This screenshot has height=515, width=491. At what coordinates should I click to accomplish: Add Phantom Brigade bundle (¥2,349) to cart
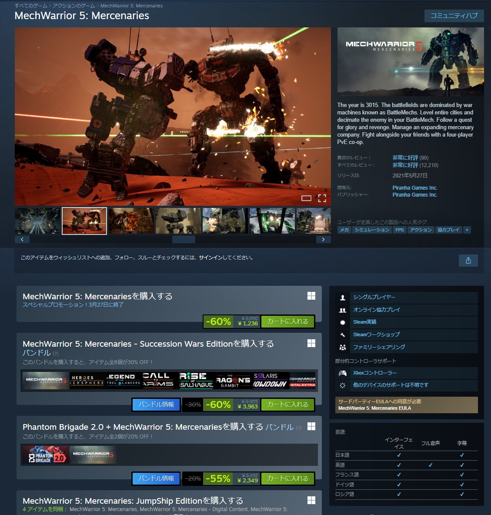click(x=287, y=478)
